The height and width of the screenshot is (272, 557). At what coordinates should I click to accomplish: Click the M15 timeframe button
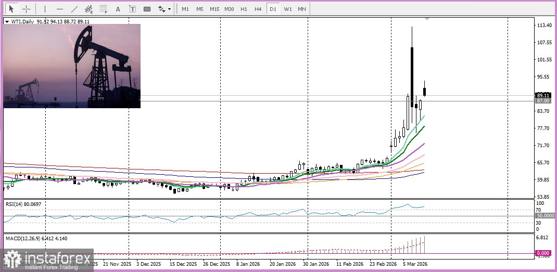214,9
